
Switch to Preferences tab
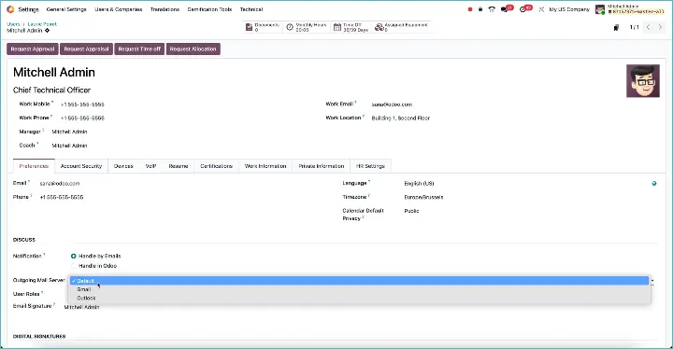click(34, 166)
